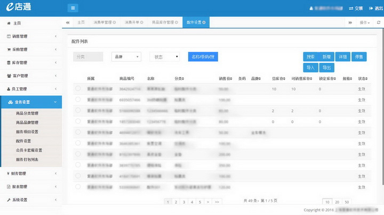
Task: Select radio button of last table row
Action: pyautogui.click(x=78, y=187)
